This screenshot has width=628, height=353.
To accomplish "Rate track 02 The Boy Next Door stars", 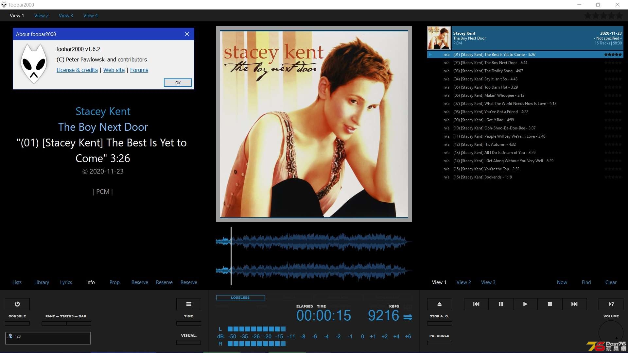I will coord(613,63).
